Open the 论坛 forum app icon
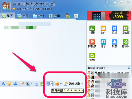The height and width of the screenshot is (99, 132). pyautogui.click(x=114, y=30)
